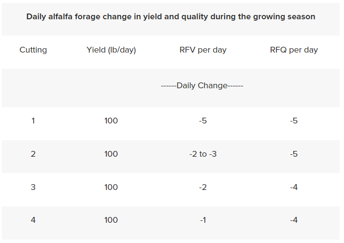Select cutting number 1 in first column

(x=33, y=121)
